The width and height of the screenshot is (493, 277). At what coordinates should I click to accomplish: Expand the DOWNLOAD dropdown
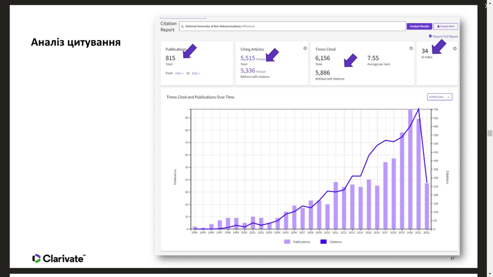(x=439, y=97)
